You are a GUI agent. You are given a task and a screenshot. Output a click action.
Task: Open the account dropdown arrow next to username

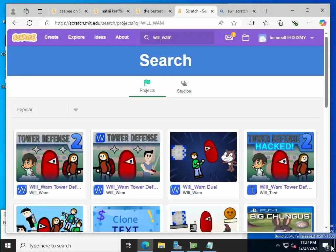point(312,38)
